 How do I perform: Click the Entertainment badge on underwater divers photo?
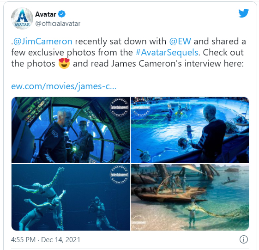(x=119, y=175)
